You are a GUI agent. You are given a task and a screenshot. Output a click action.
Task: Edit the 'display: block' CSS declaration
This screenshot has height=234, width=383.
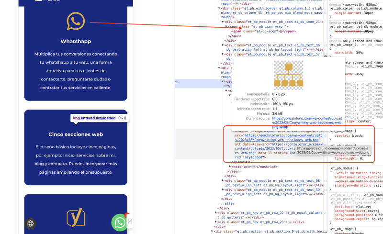coord(349,135)
